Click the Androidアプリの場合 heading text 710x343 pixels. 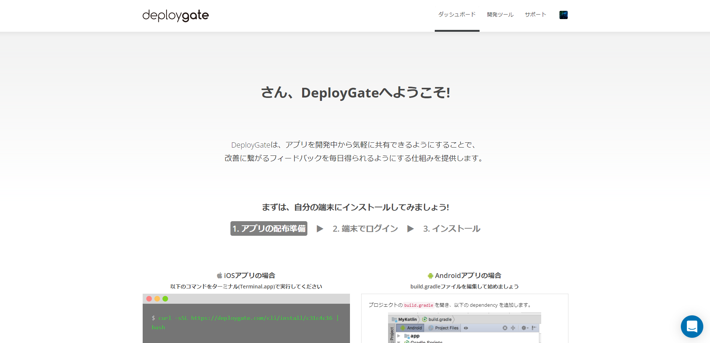(x=468, y=275)
